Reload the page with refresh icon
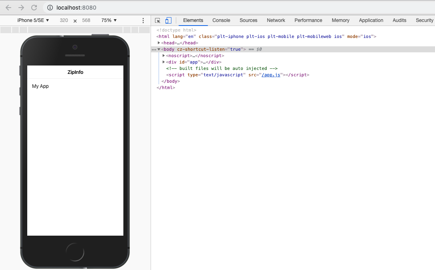 pyautogui.click(x=34, y=8)
